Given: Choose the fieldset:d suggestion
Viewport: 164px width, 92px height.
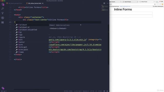Looking at the screenshot, I should coord(32,27).
